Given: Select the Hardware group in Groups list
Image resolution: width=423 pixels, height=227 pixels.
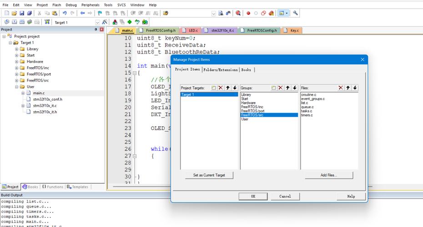Looking at the screenshot, I should click(x=248, y=103).
